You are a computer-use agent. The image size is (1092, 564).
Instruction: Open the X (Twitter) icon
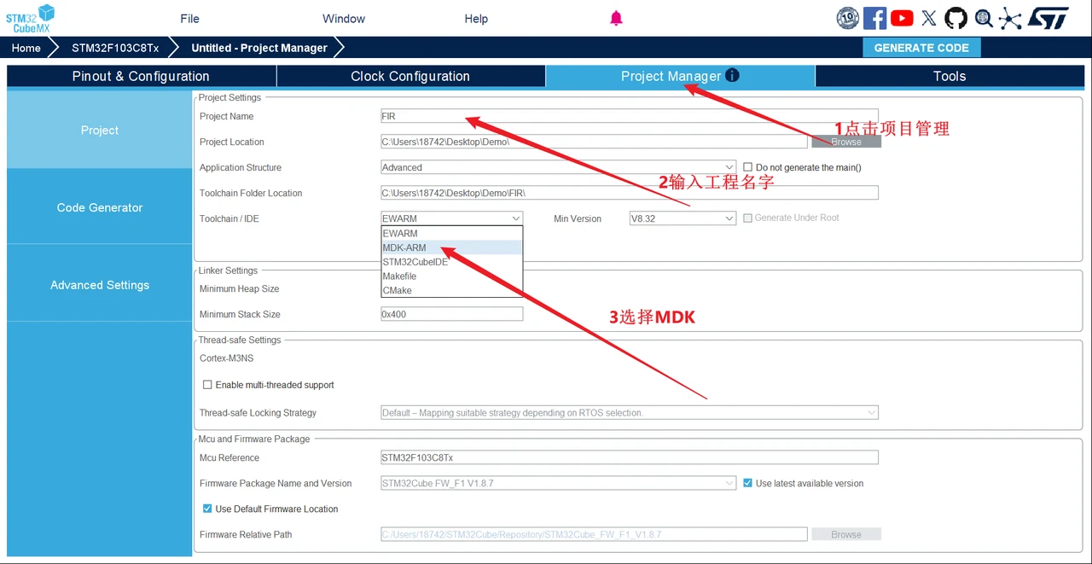point(929,18)
